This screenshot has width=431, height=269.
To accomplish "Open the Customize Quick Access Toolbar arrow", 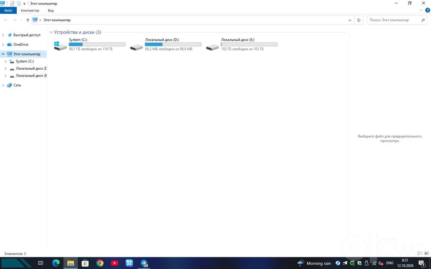I will click(24, 4).
